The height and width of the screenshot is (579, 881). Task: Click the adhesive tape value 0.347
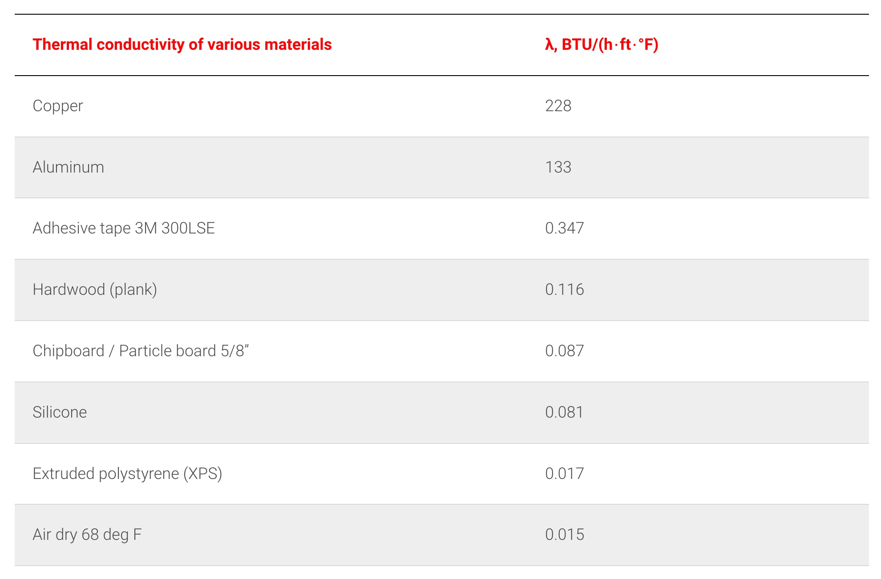[564, 228]
